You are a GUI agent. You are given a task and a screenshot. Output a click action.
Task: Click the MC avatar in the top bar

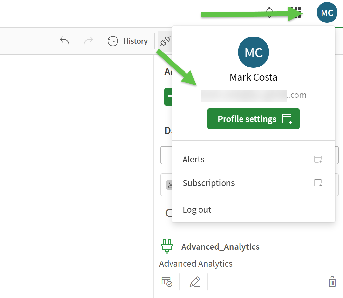point(327,13)
